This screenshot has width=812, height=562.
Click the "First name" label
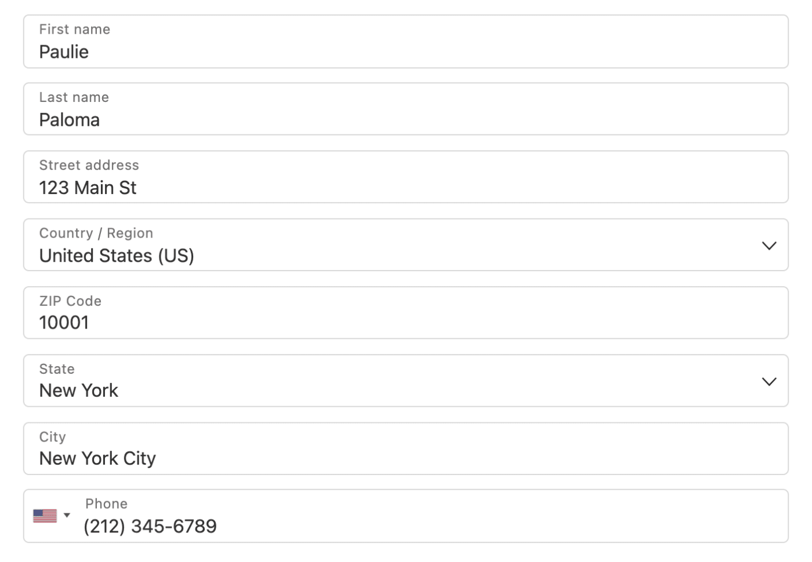coord(74,30)
